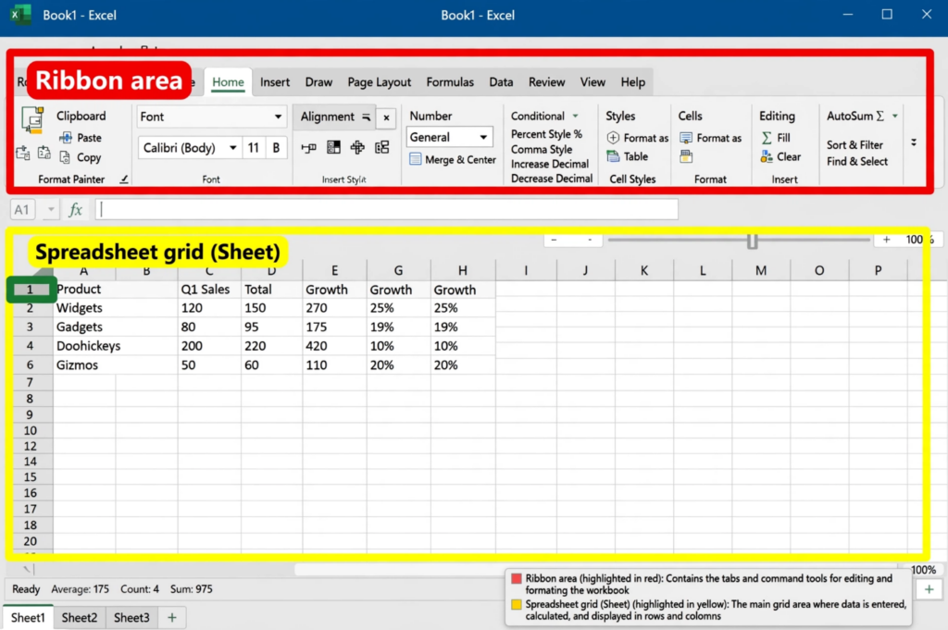Click the font size 11 box
This screenshot has height=630, width=948.
[254, 147]
